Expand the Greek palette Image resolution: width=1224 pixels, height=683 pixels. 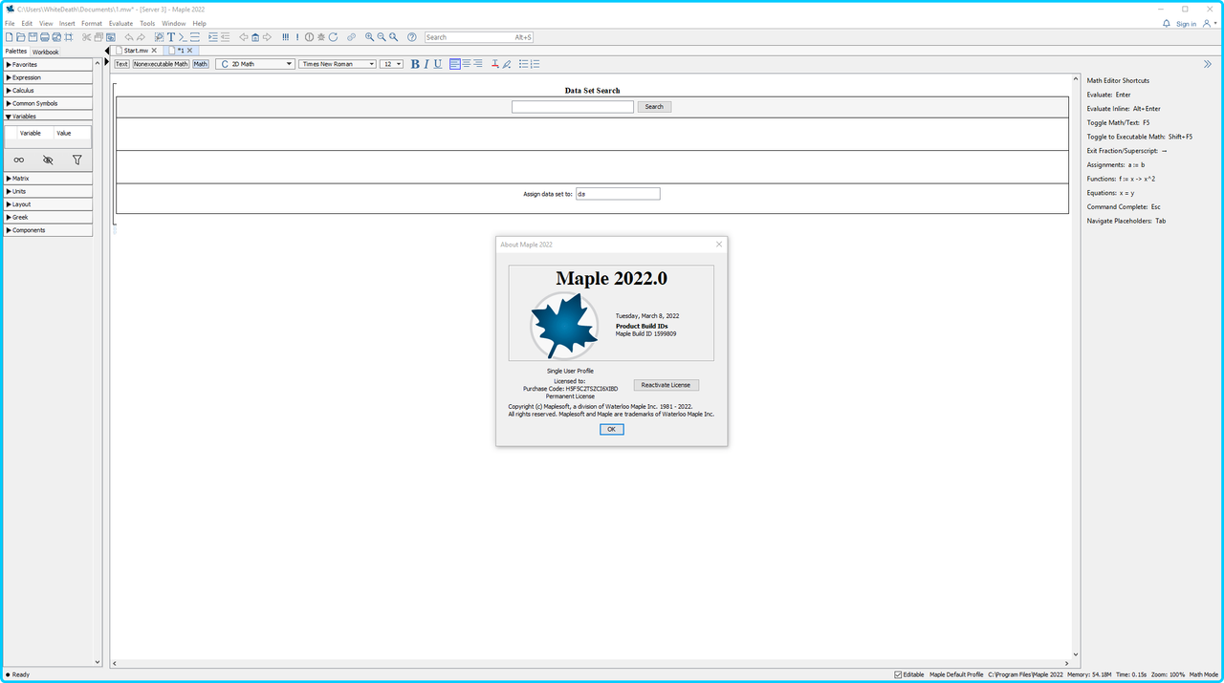tap(48, 217)
